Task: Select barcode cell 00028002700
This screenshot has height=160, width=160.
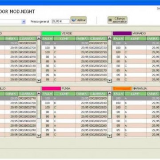Action: [27, 48]
